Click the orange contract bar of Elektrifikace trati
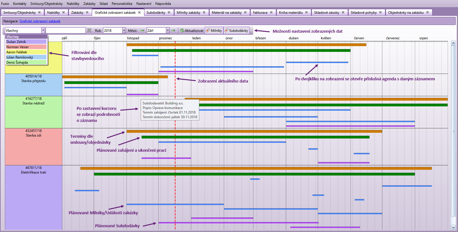 (x=256, y=168)
